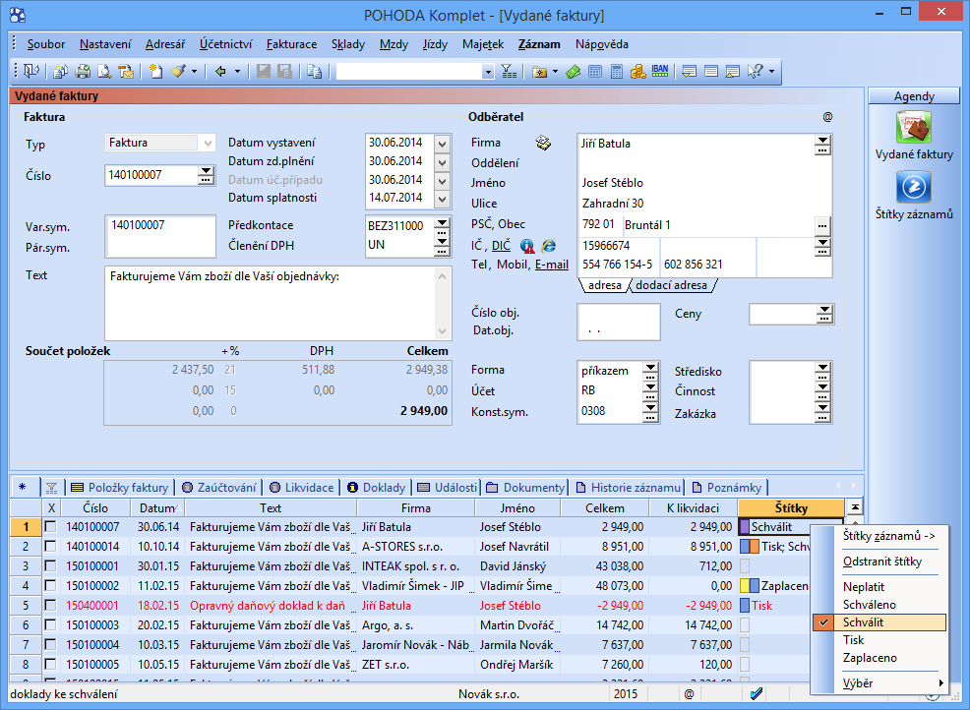Tick the checkbox for invoice 150100002

(51, 586)
